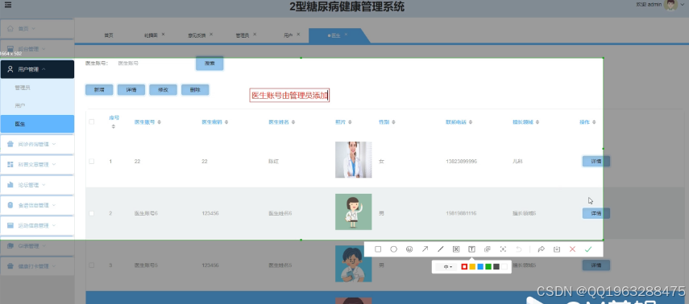
Task: Switch to the 轮播图 tab
Action: pyautogui.click(x=151, y=35)
